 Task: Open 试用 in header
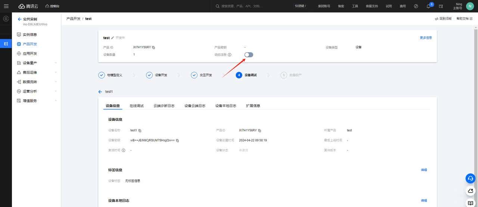[x=389, y=6]
